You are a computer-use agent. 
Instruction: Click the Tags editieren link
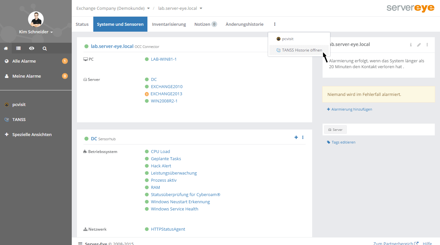click(x=343, y=142)
